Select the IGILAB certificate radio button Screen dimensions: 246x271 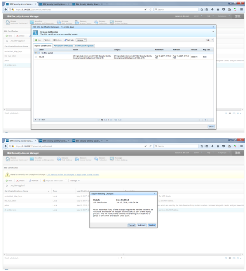click(x=36, y=57)
